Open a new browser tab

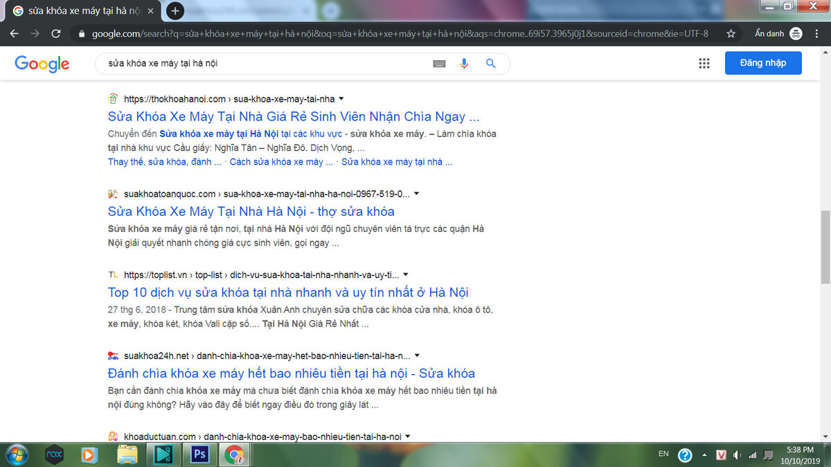175,10
